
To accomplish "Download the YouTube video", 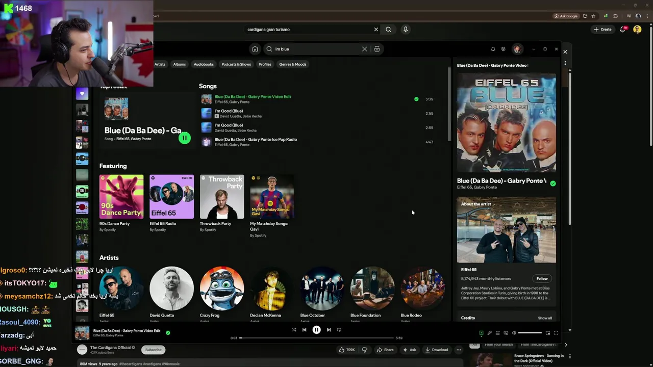I will [436, 350].
